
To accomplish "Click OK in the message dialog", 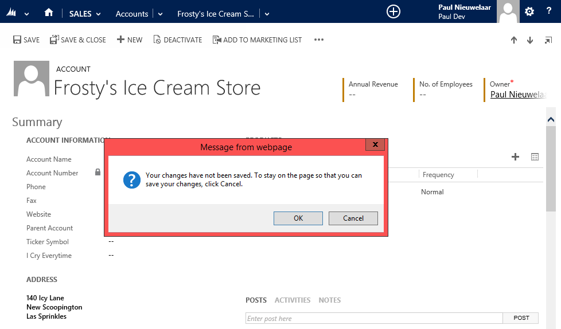I will coord(298,218).
